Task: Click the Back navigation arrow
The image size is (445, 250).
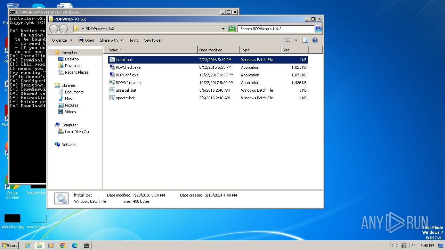Action: (54, 29)
